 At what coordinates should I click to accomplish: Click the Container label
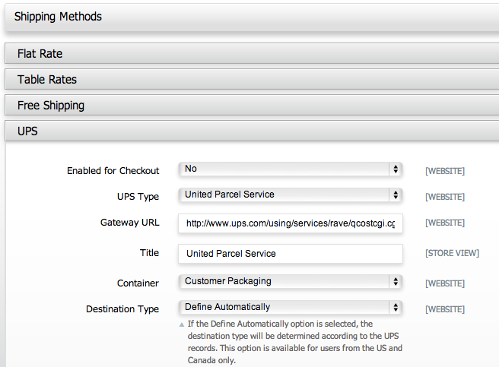(x=138, y=283)
